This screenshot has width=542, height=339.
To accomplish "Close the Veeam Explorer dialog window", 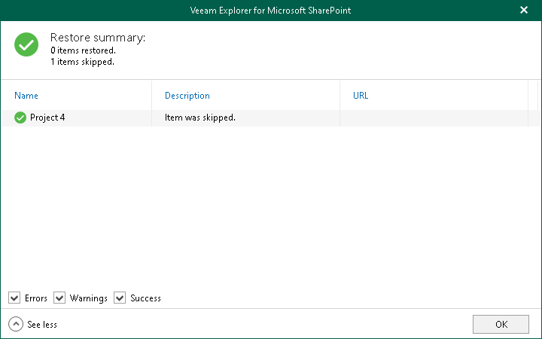I will click(524, 10).
